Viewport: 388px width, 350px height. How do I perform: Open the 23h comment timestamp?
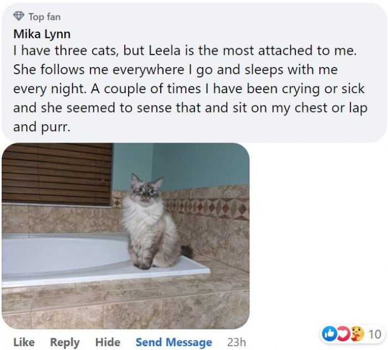[x=236, y=342]
